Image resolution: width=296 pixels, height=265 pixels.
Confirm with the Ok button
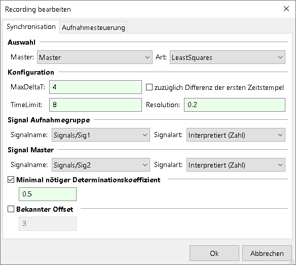[214, 253]
